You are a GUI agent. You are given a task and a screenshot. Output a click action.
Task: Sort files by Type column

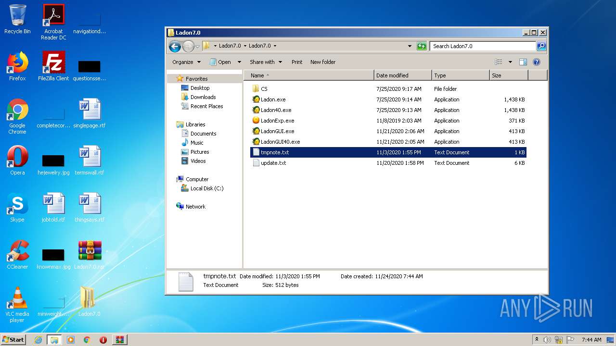click(x=461, y=75)
